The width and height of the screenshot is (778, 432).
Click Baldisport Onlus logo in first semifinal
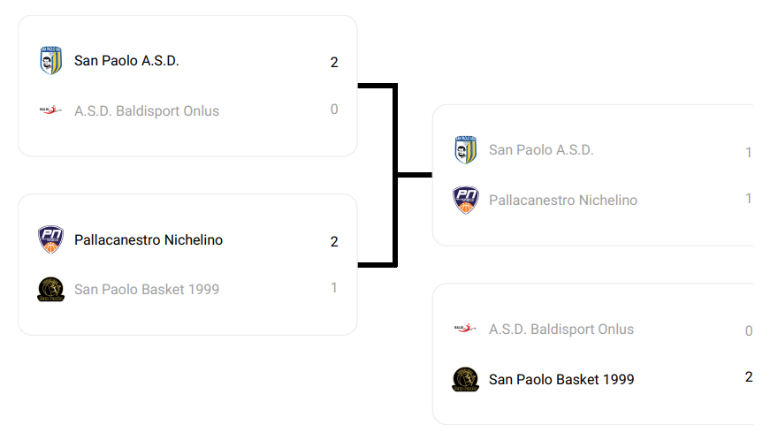pos(50,110)
